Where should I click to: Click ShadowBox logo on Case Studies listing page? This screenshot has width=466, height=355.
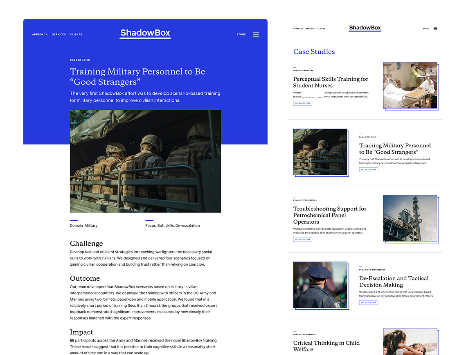click(365, 28)
